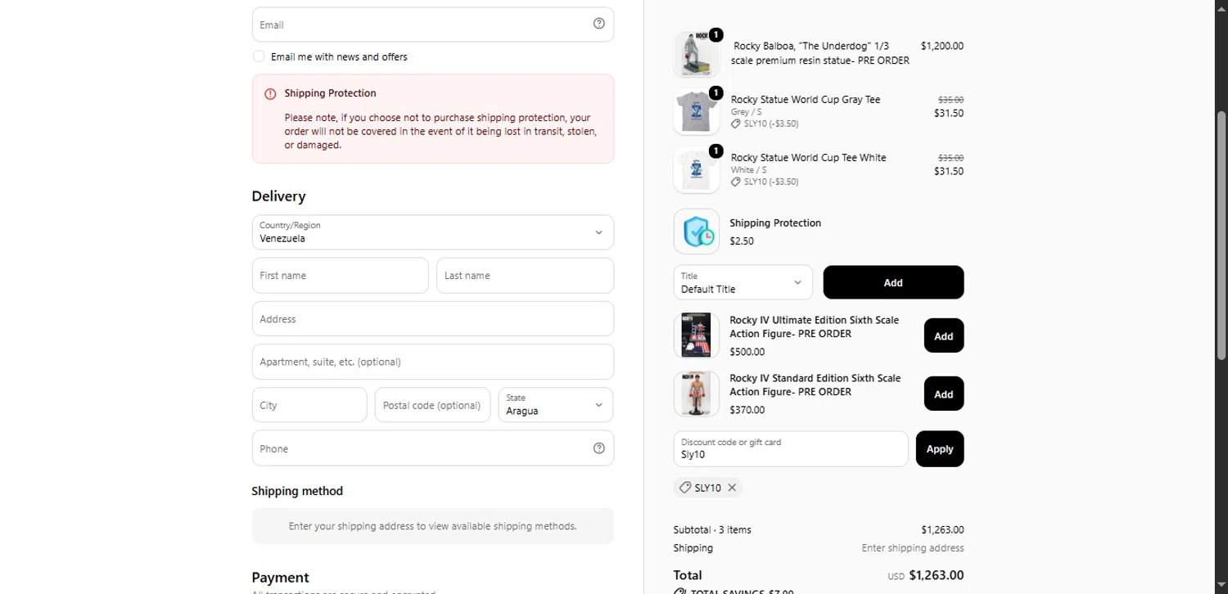The image size is (1228, 594).
Task: Focus the Phone field
Action: (433, 448)
